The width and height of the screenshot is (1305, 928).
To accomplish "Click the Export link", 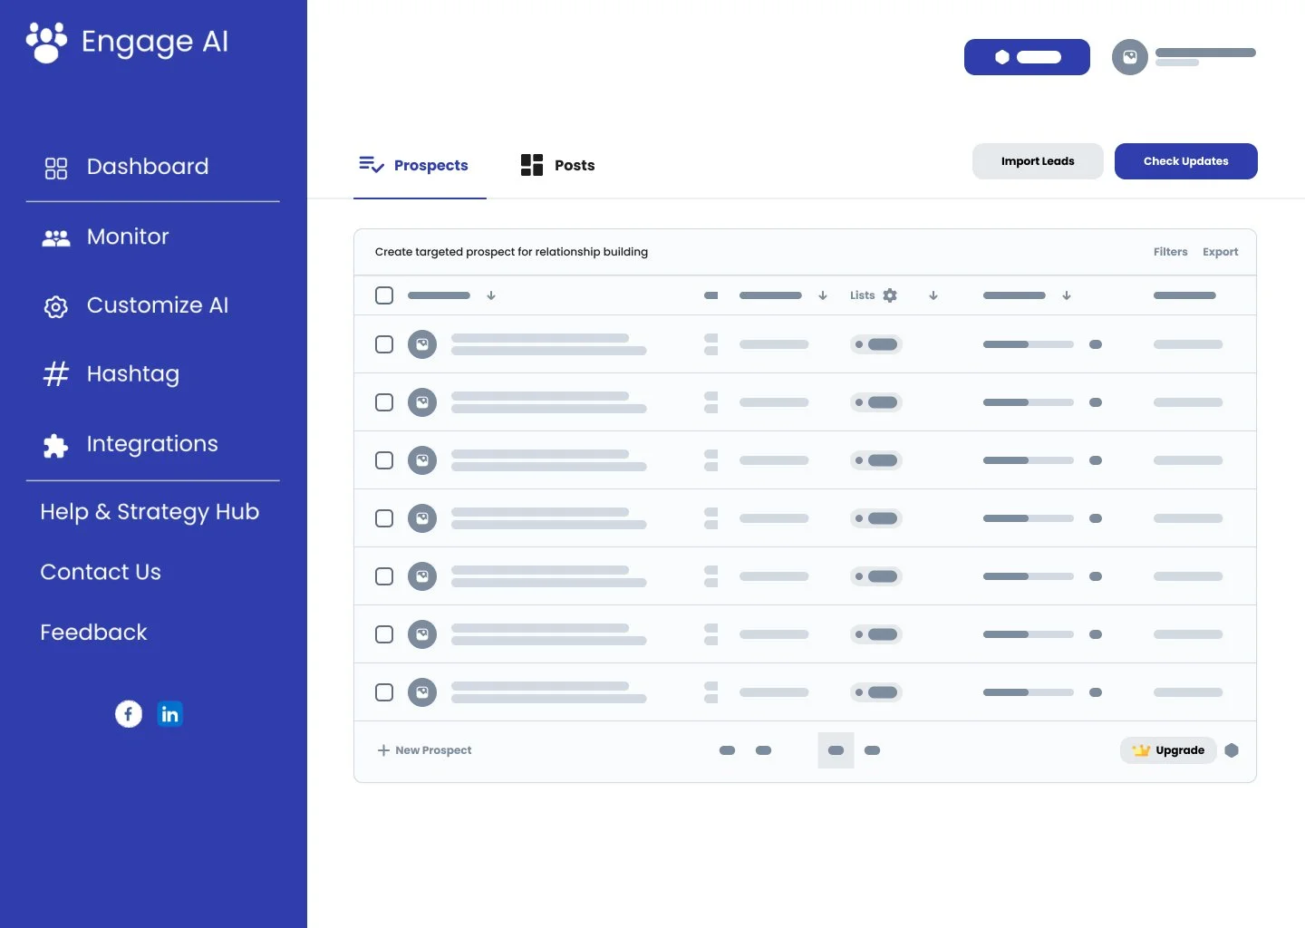I will pos(1220,252).
